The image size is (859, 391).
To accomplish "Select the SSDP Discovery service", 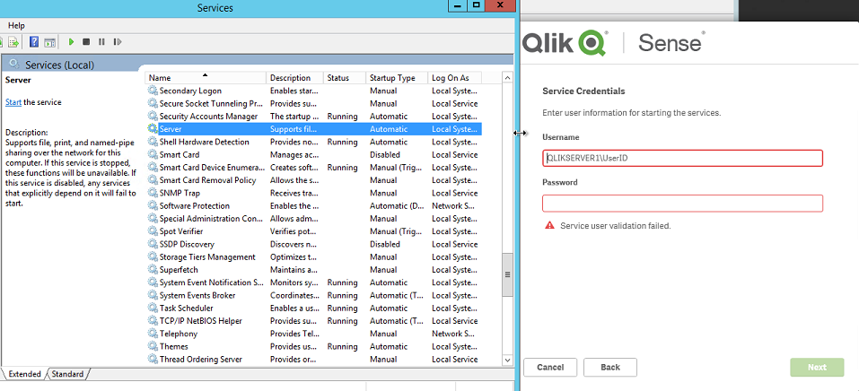I will pyautogui.click(x=314, y=244).
